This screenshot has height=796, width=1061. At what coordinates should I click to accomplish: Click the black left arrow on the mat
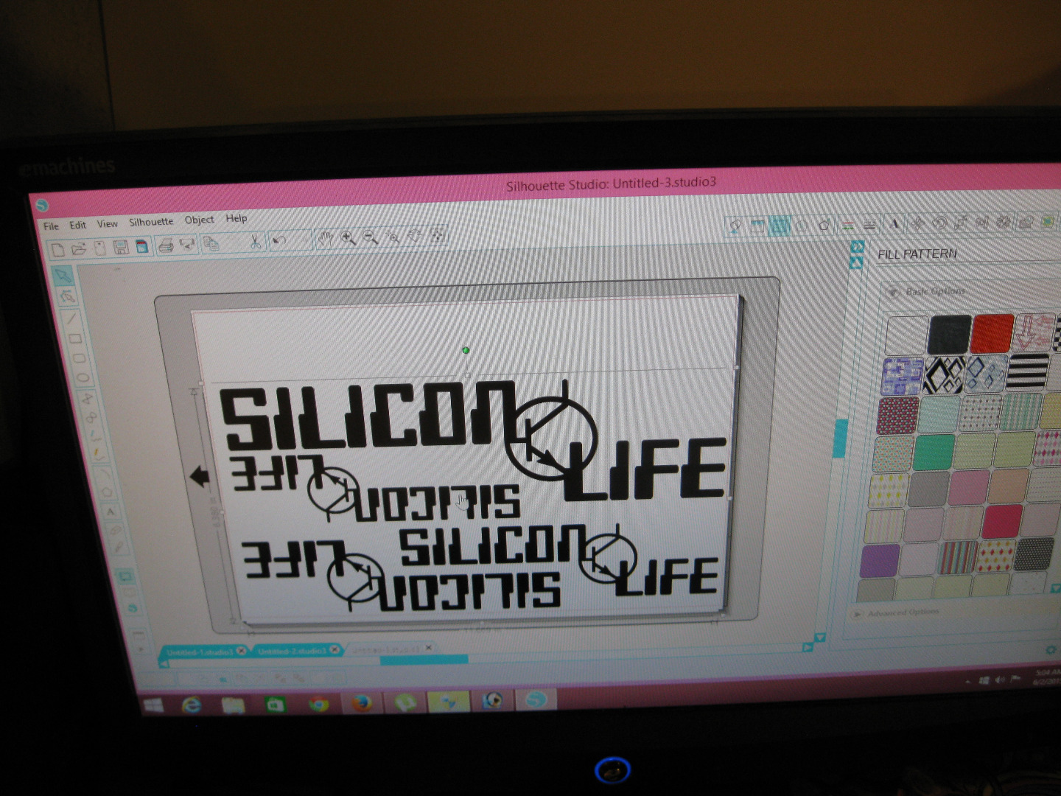coord(200,477)
